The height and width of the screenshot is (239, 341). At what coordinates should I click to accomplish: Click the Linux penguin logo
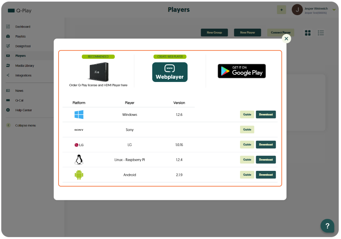point(79,160)
